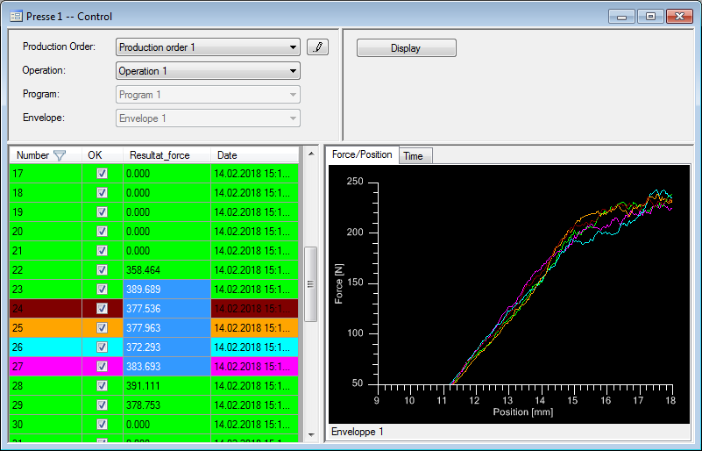
Task: Maximize the Presse 1 Control window
Action: (x=650, y=17)
